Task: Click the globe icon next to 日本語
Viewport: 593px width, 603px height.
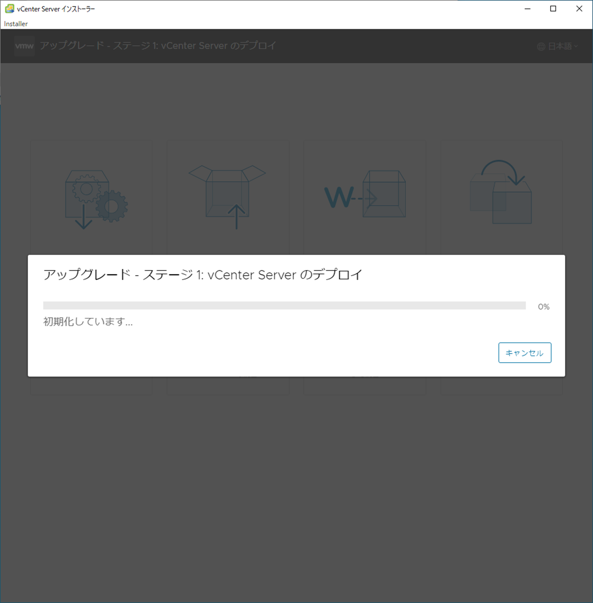Action: [541, 47]
